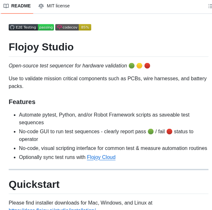Click the yellow circle emoji after tagline

pyautogui.click(x=139, y=66)
